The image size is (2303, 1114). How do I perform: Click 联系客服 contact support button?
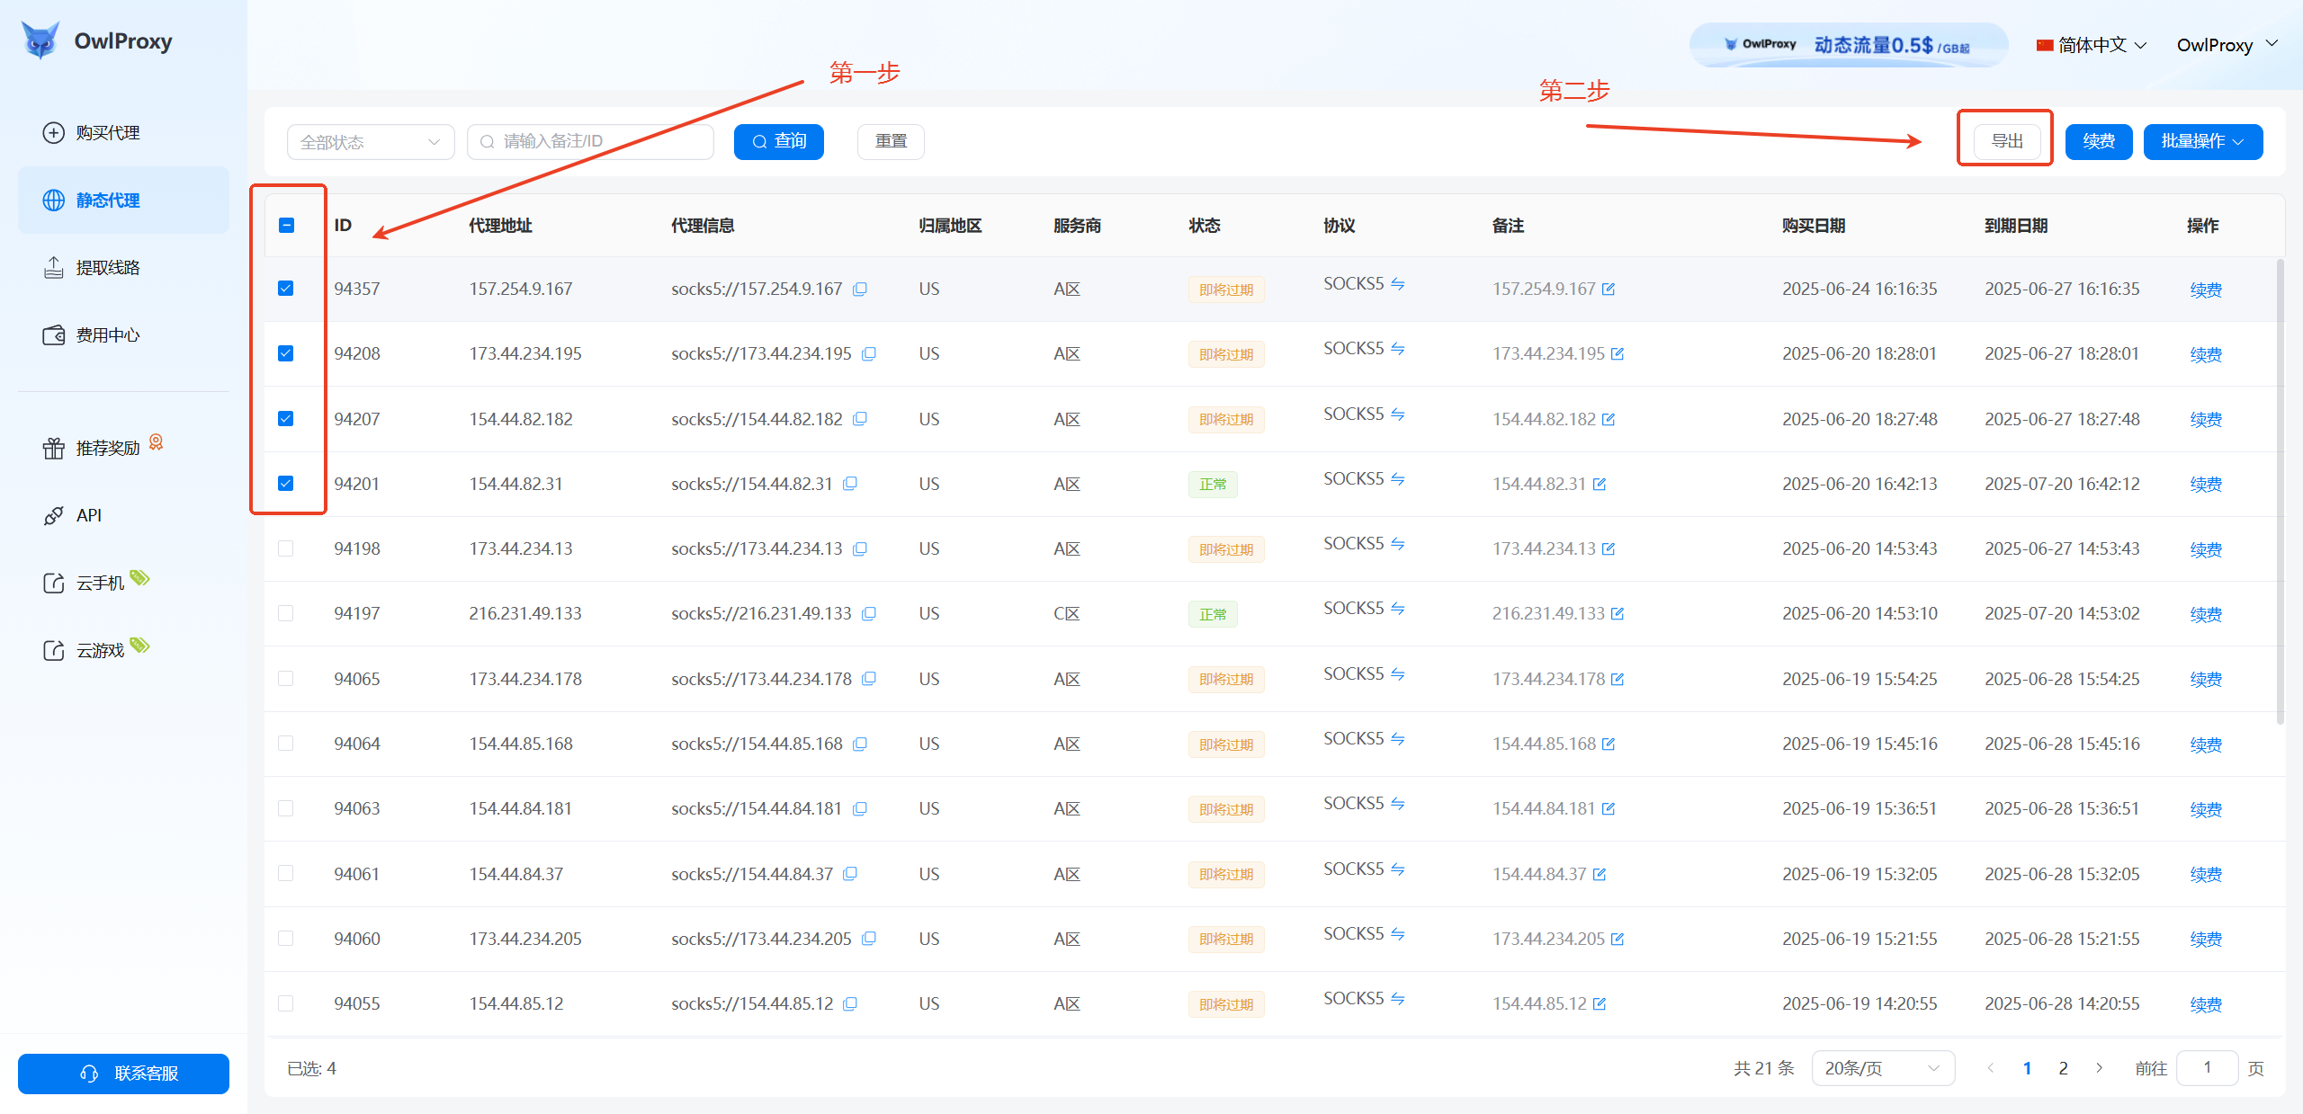(123, 1074)
